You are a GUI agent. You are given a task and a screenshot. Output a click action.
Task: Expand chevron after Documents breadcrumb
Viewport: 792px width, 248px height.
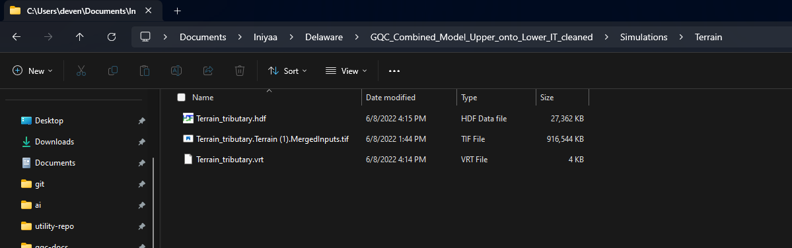tap(240, 38)
